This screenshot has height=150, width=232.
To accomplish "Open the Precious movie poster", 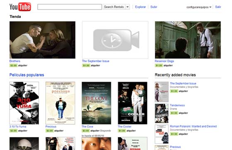I will tap(60, 103).
